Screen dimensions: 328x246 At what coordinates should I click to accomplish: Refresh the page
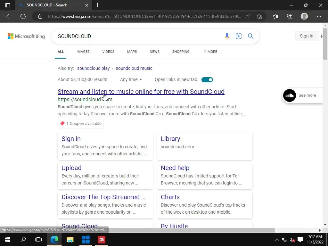(x=23, y=16)
